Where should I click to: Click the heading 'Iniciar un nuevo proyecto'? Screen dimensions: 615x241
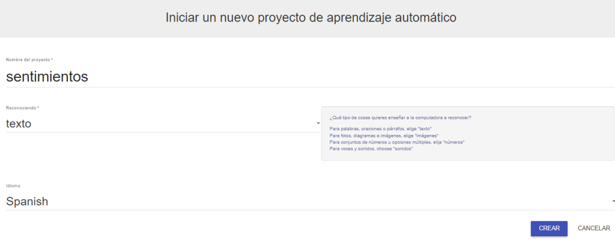[x=311, y=17]
